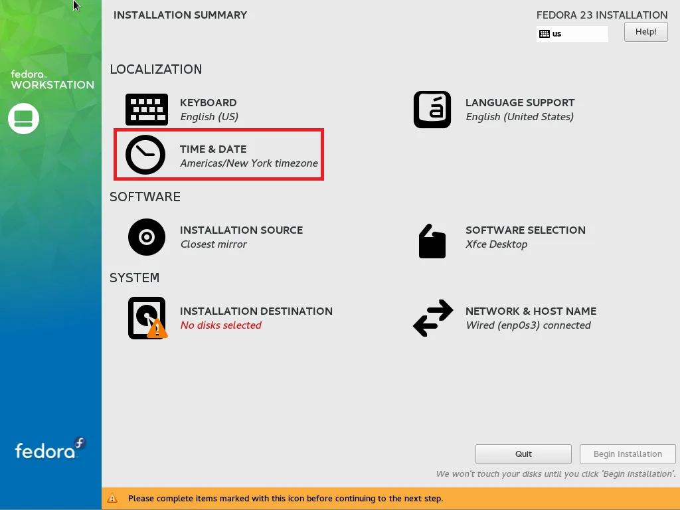The height and width of the screenshot is (510, 680).
Task: Click the Installation Source disc icon
Action: [x=147, y=237]
